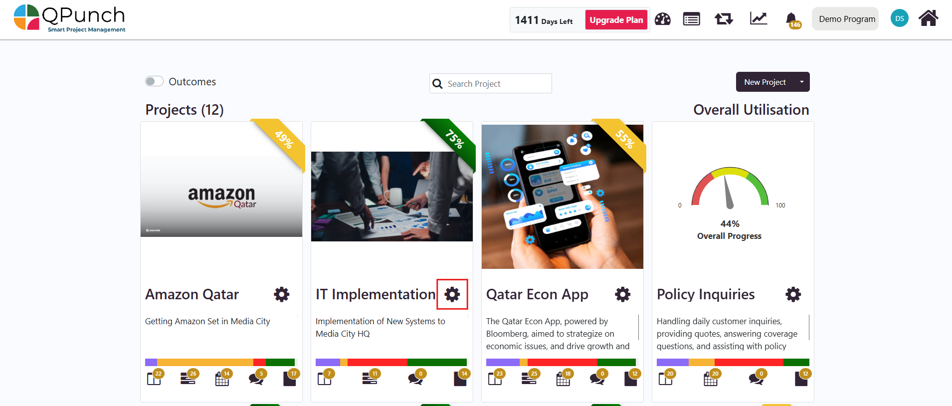Click the New Project button

(x=765, y=82)
